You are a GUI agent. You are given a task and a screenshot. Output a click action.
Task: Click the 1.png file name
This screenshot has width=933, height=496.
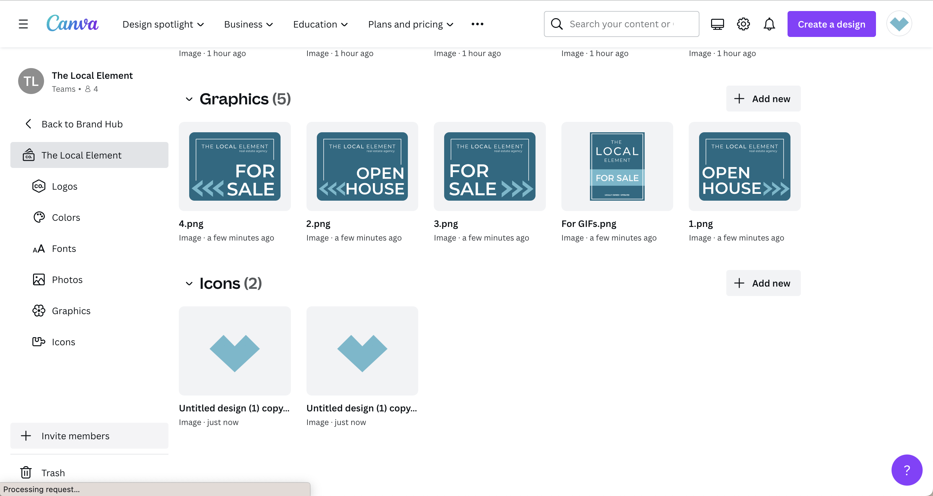point(701,224)
